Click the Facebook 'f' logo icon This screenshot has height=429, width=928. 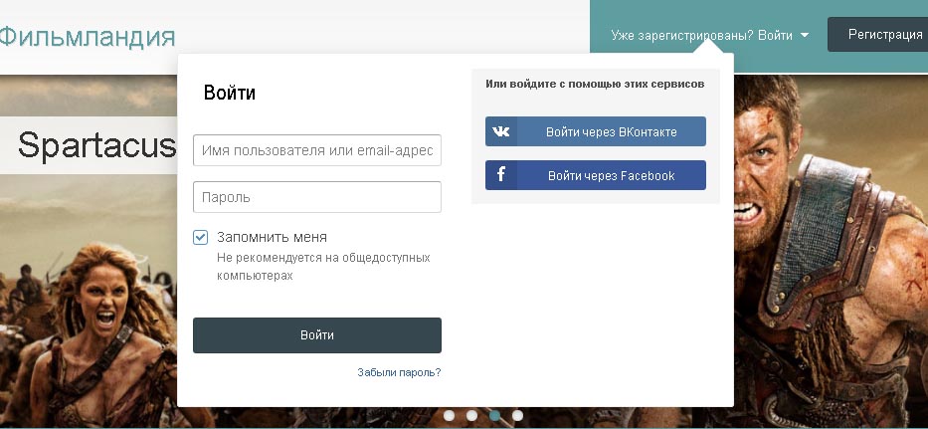tap(501, 175)
